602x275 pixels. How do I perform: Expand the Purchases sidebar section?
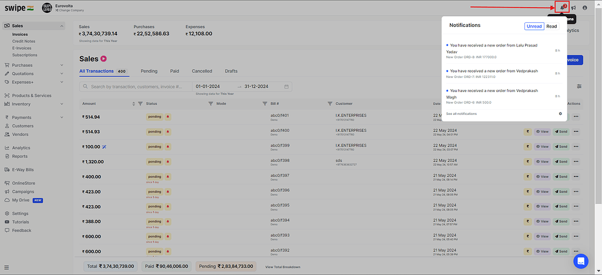click(62, 65)
